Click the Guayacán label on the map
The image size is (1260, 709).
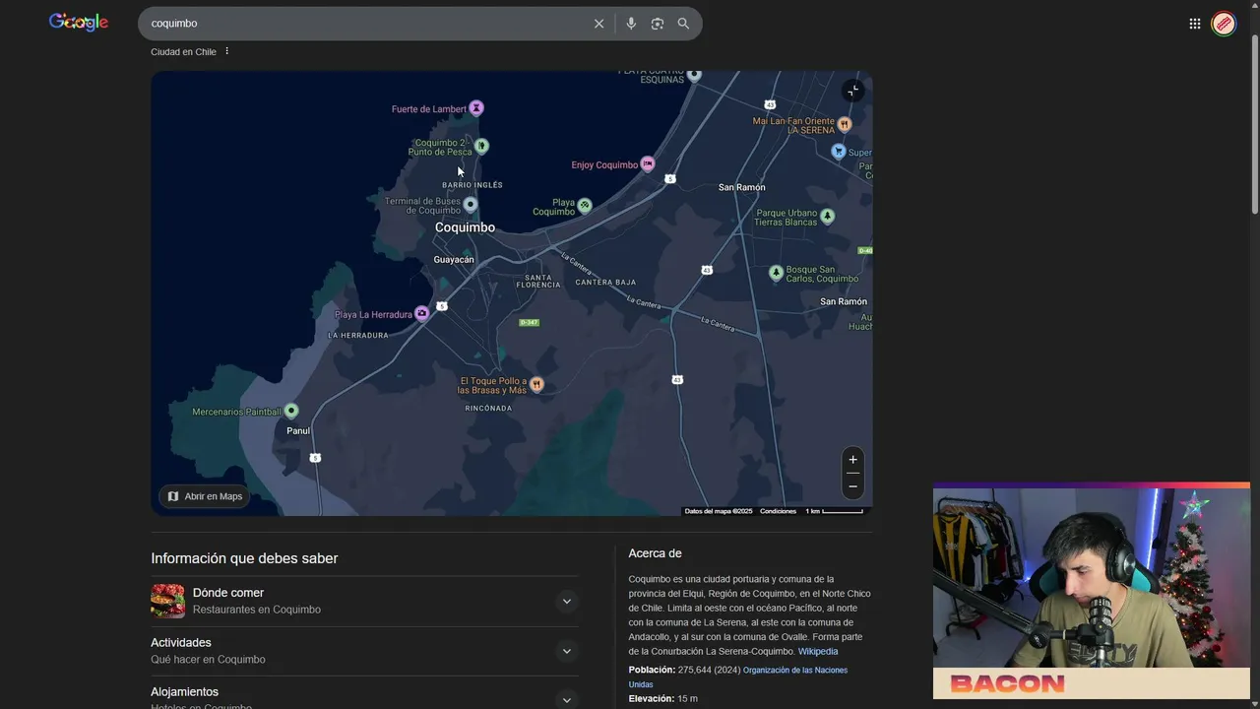pos(454,260)
